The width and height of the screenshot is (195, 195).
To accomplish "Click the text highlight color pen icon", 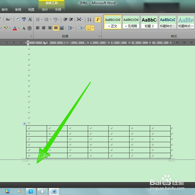I will 6,28.
